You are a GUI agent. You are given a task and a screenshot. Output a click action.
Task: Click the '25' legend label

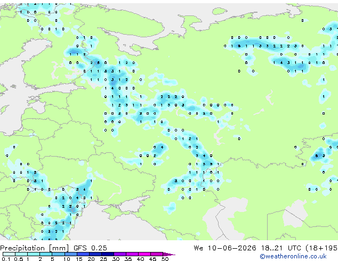coord(103,259)
